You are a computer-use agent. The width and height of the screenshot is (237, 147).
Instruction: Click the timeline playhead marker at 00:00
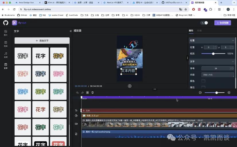(82, 97)
